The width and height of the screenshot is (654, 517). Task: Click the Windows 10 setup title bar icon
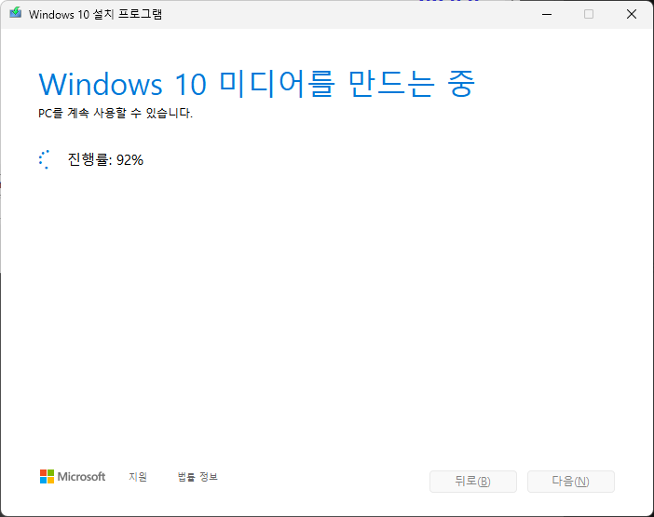[16, 13]
